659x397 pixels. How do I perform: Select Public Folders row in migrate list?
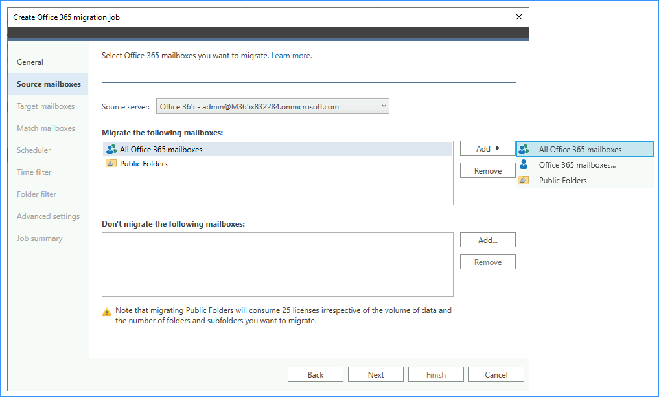(x=277, y=163)
